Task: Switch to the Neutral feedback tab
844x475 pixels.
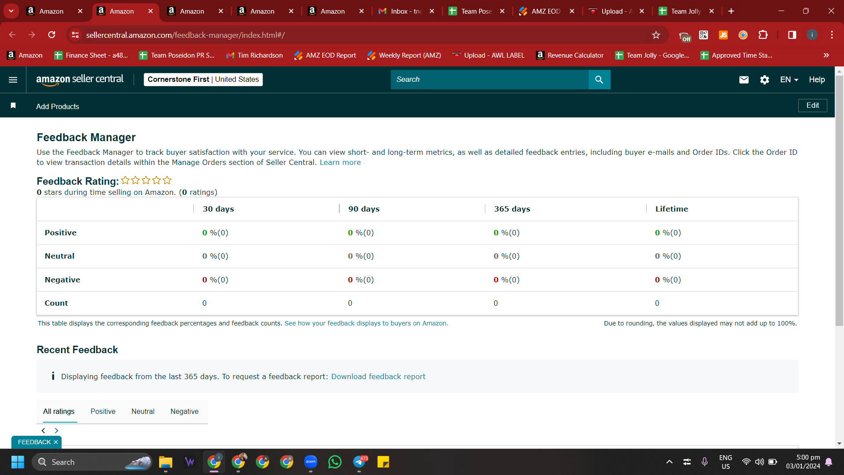Action: pos(143,412)
